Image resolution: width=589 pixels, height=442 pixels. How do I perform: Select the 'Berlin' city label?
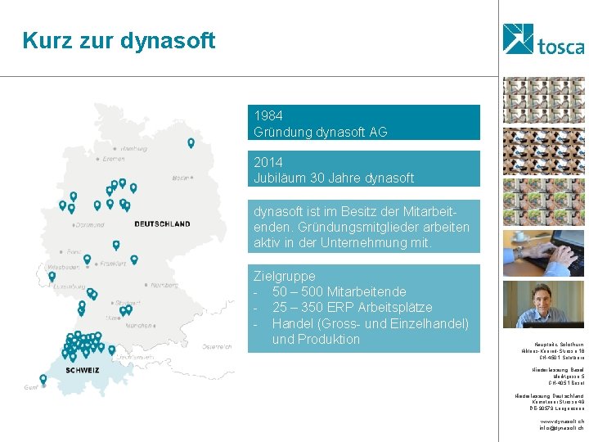(x=181, y=178)
